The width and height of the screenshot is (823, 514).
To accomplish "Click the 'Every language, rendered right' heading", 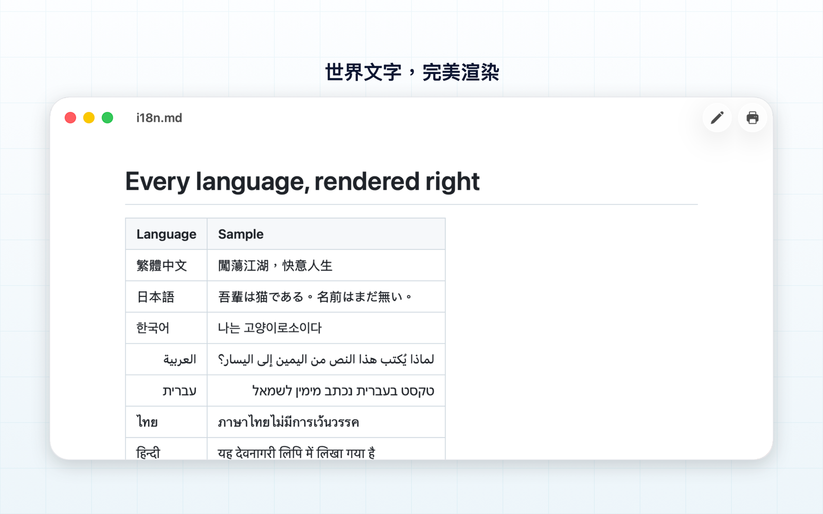I will pos(302,181).
